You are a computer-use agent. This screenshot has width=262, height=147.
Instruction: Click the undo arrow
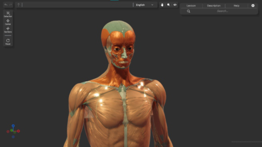[6, 5]
